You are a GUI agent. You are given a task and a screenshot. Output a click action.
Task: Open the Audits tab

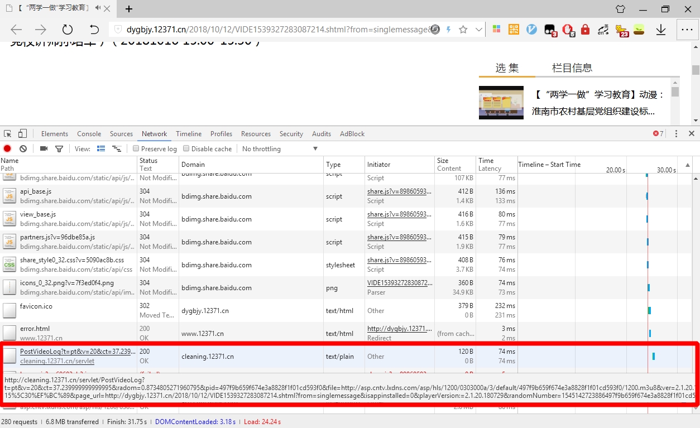pyautogui.click(x=322, y=134)
